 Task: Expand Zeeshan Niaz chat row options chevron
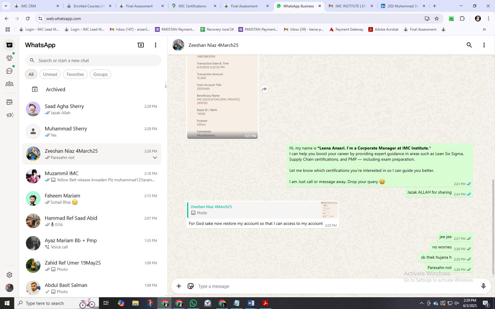click(x=155, y=158)
